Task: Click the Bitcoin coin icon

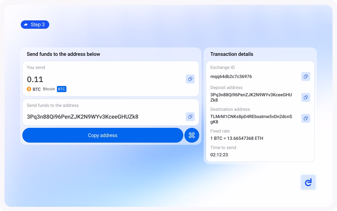Action: click(29, 89)
